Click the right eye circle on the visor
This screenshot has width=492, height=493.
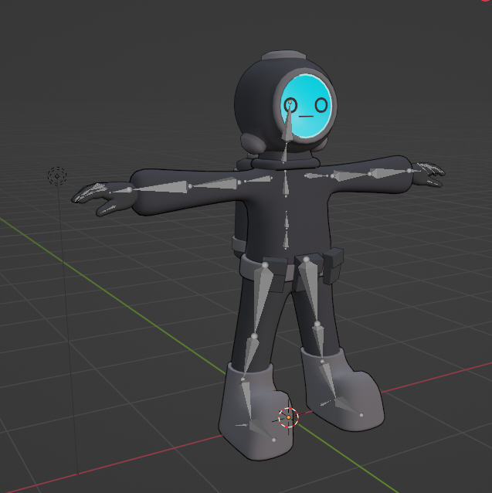tap(321, 105)
